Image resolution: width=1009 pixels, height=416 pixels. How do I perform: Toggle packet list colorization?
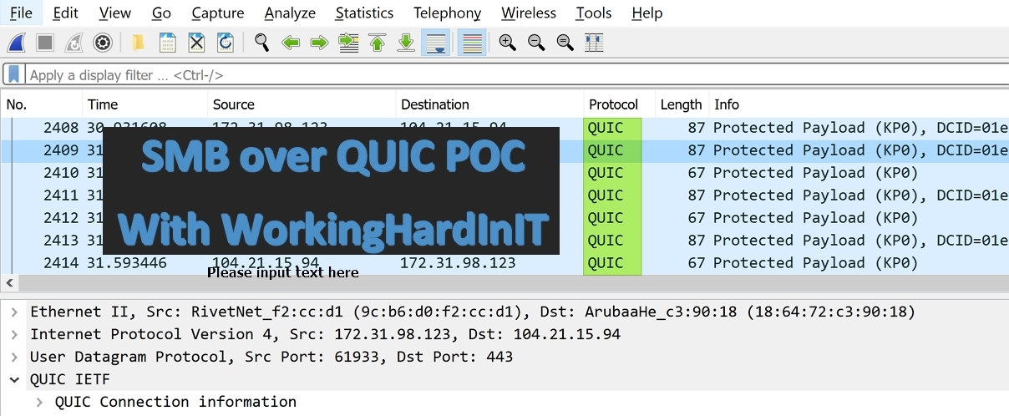pos(472,43)
